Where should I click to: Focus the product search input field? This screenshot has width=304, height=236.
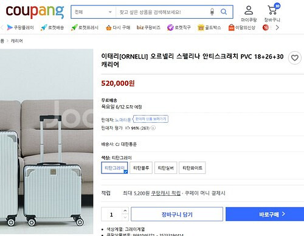(x=162, y=12)
